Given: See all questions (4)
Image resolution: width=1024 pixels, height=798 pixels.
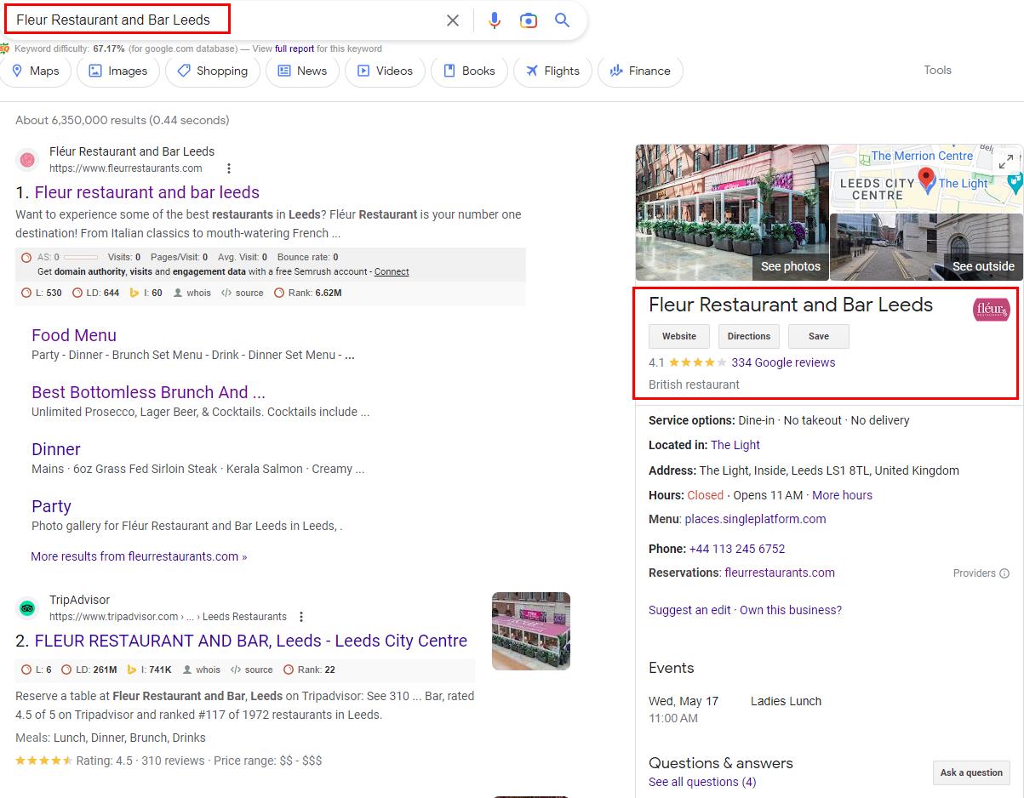Looking at the screenshot, I should (x=702, y=782).
